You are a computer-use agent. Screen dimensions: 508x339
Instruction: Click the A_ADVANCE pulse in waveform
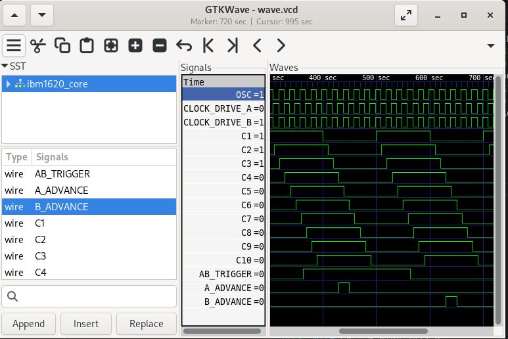[344, 288]
